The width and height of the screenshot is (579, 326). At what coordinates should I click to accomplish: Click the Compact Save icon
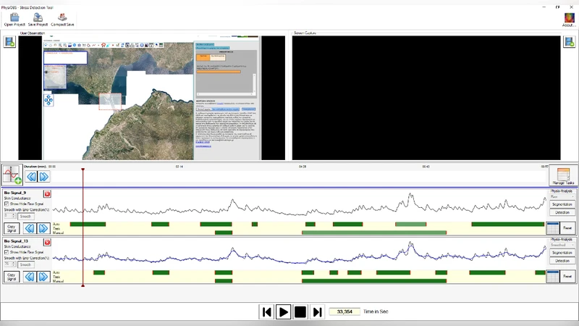point(62,17)
